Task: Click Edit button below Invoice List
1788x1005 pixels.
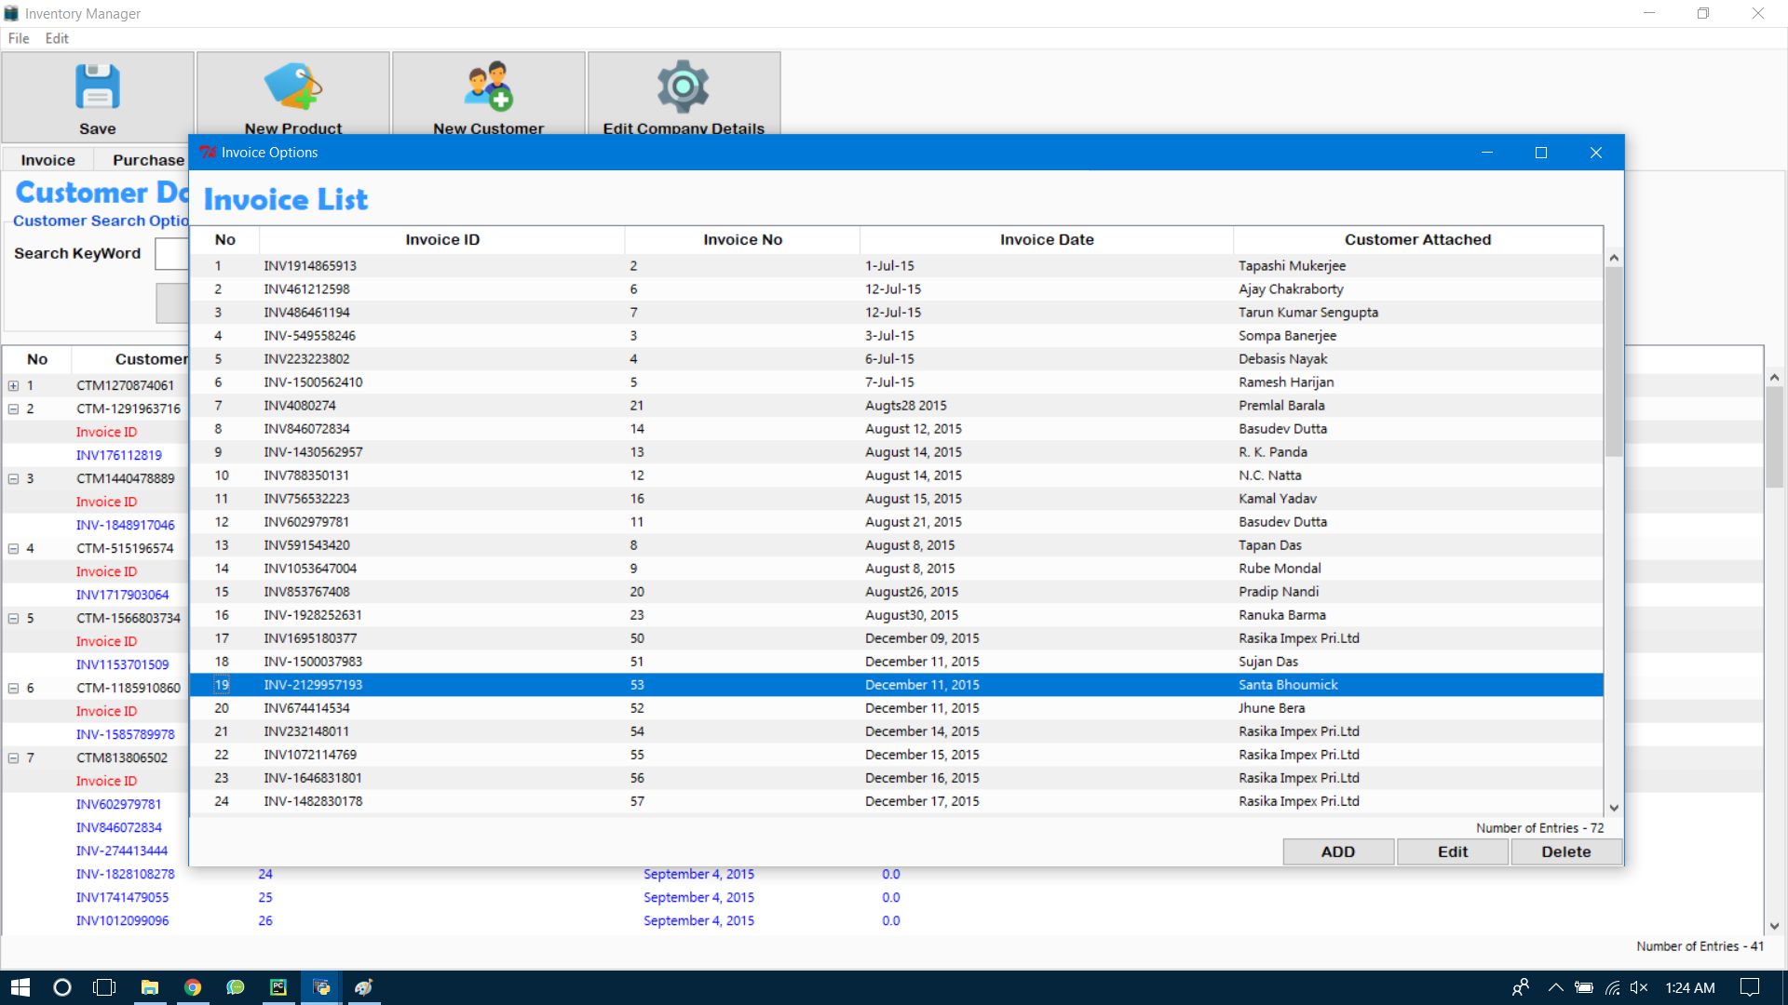Action: pos(1453,851)
